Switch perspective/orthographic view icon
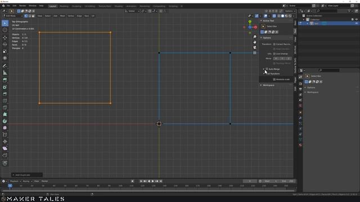Image resolution: width=360 pixels, height=202 pixels. coord(255,53)
